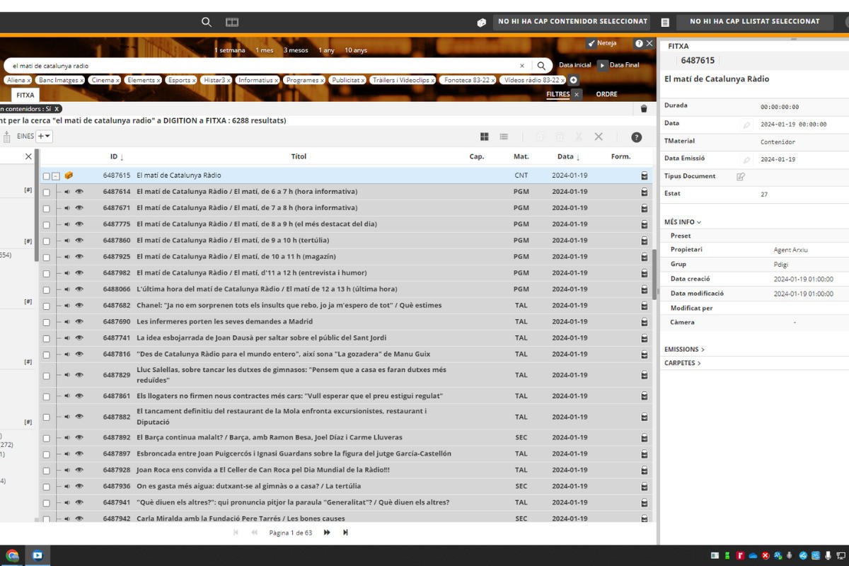Tick the checkbox for row 6487925

pyautogui.click(x=46, y=257)
